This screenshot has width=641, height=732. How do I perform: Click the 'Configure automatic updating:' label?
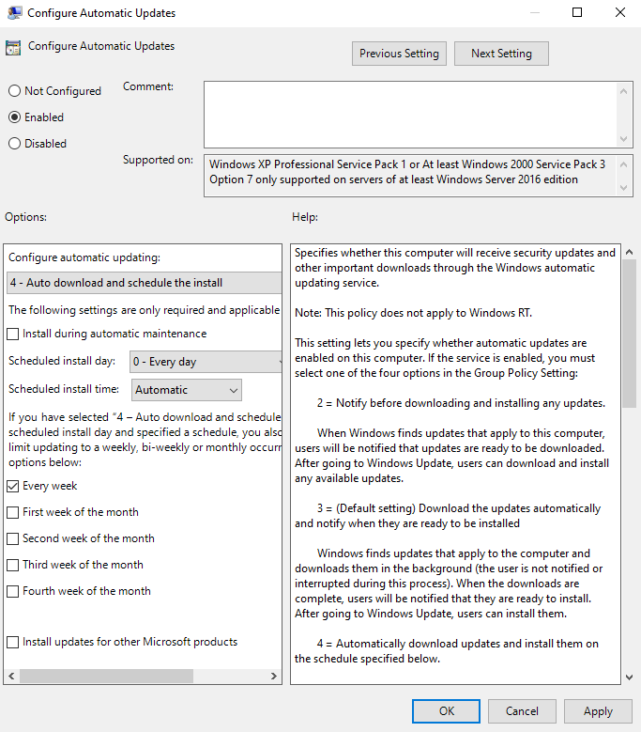84,257
